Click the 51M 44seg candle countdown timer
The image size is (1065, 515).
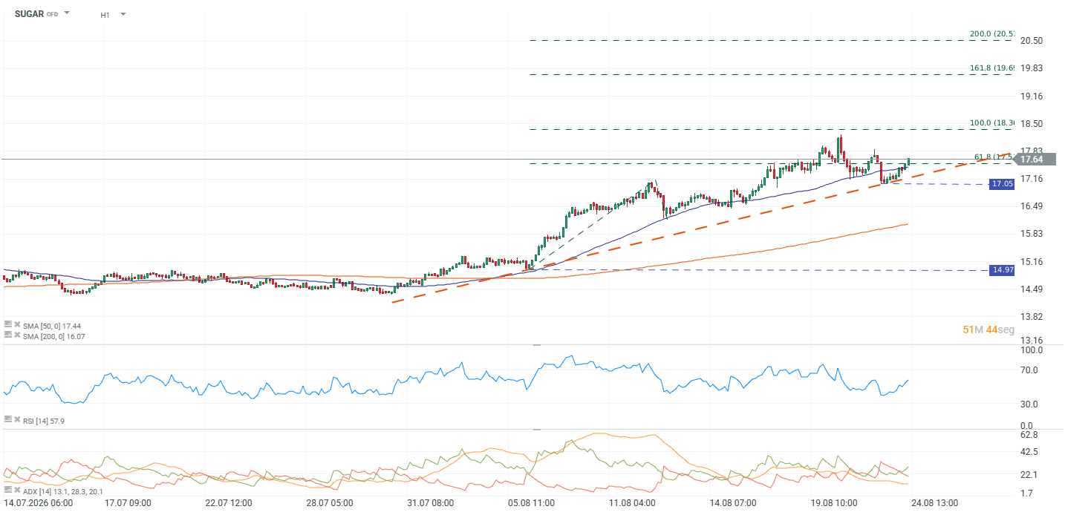[x=988, y=329]
